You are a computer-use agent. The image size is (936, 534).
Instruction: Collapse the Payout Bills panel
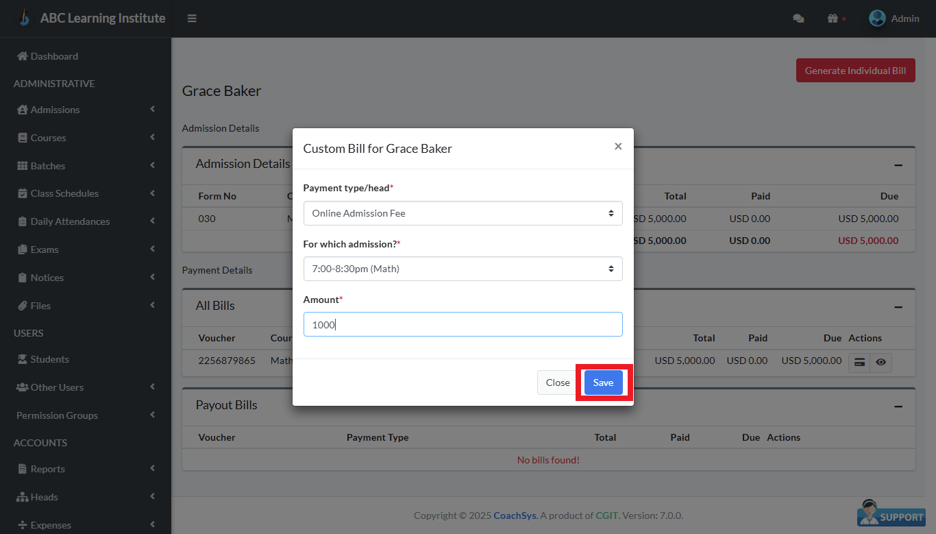click(x=898, y=406)
